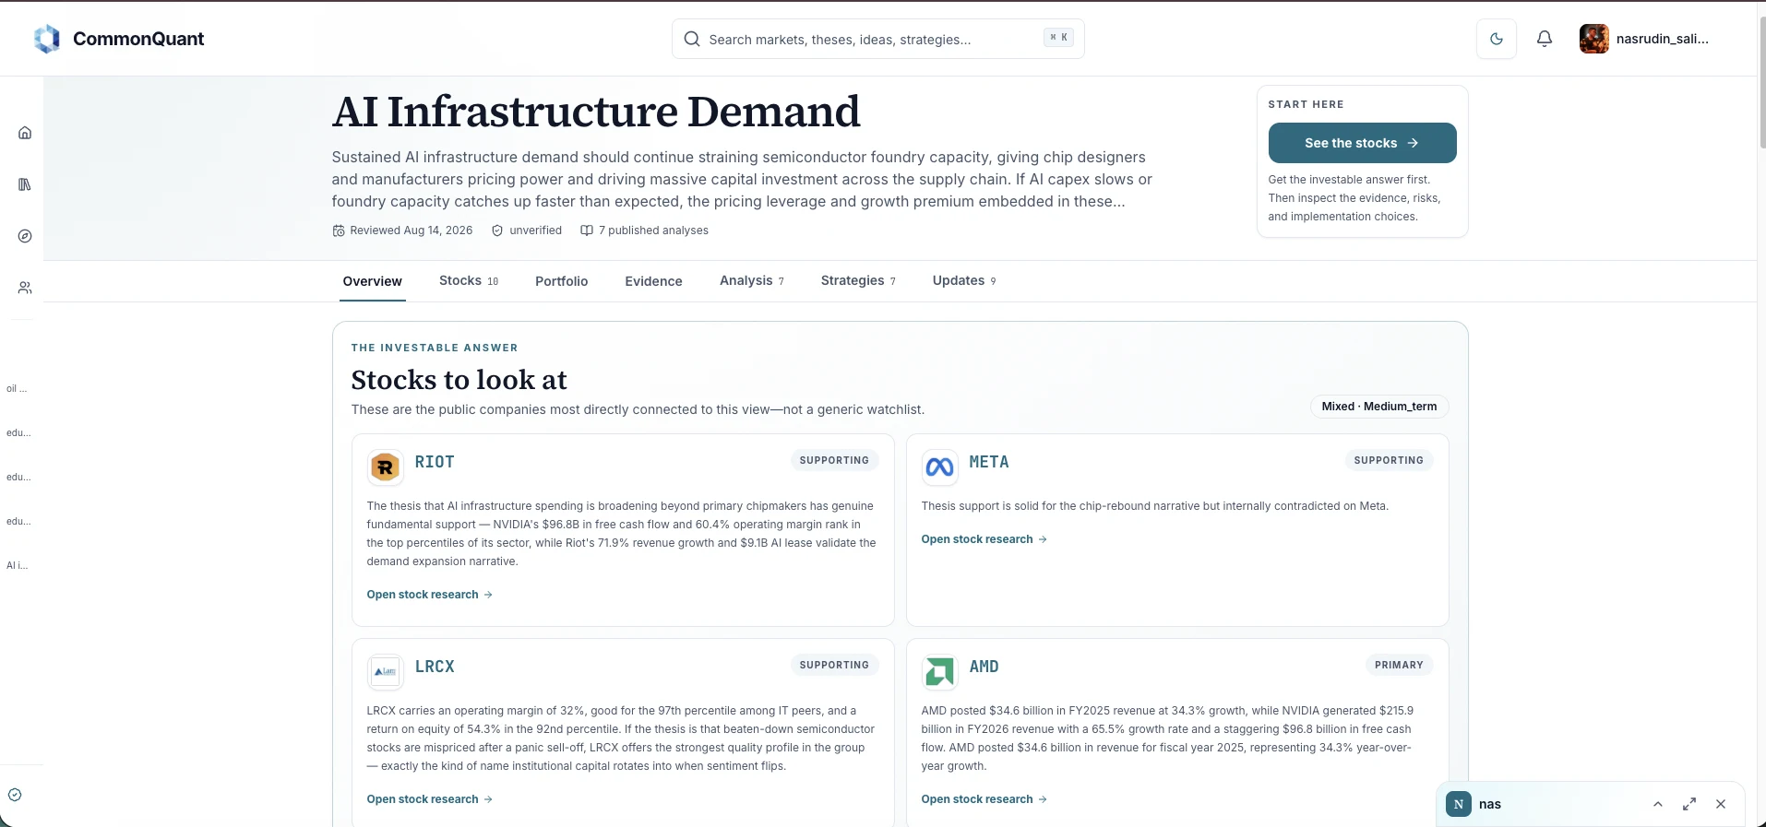Go to the Analysis tab
This screenshot has width=1766, height=827.
pyautogui.click(x=752, y=281)
